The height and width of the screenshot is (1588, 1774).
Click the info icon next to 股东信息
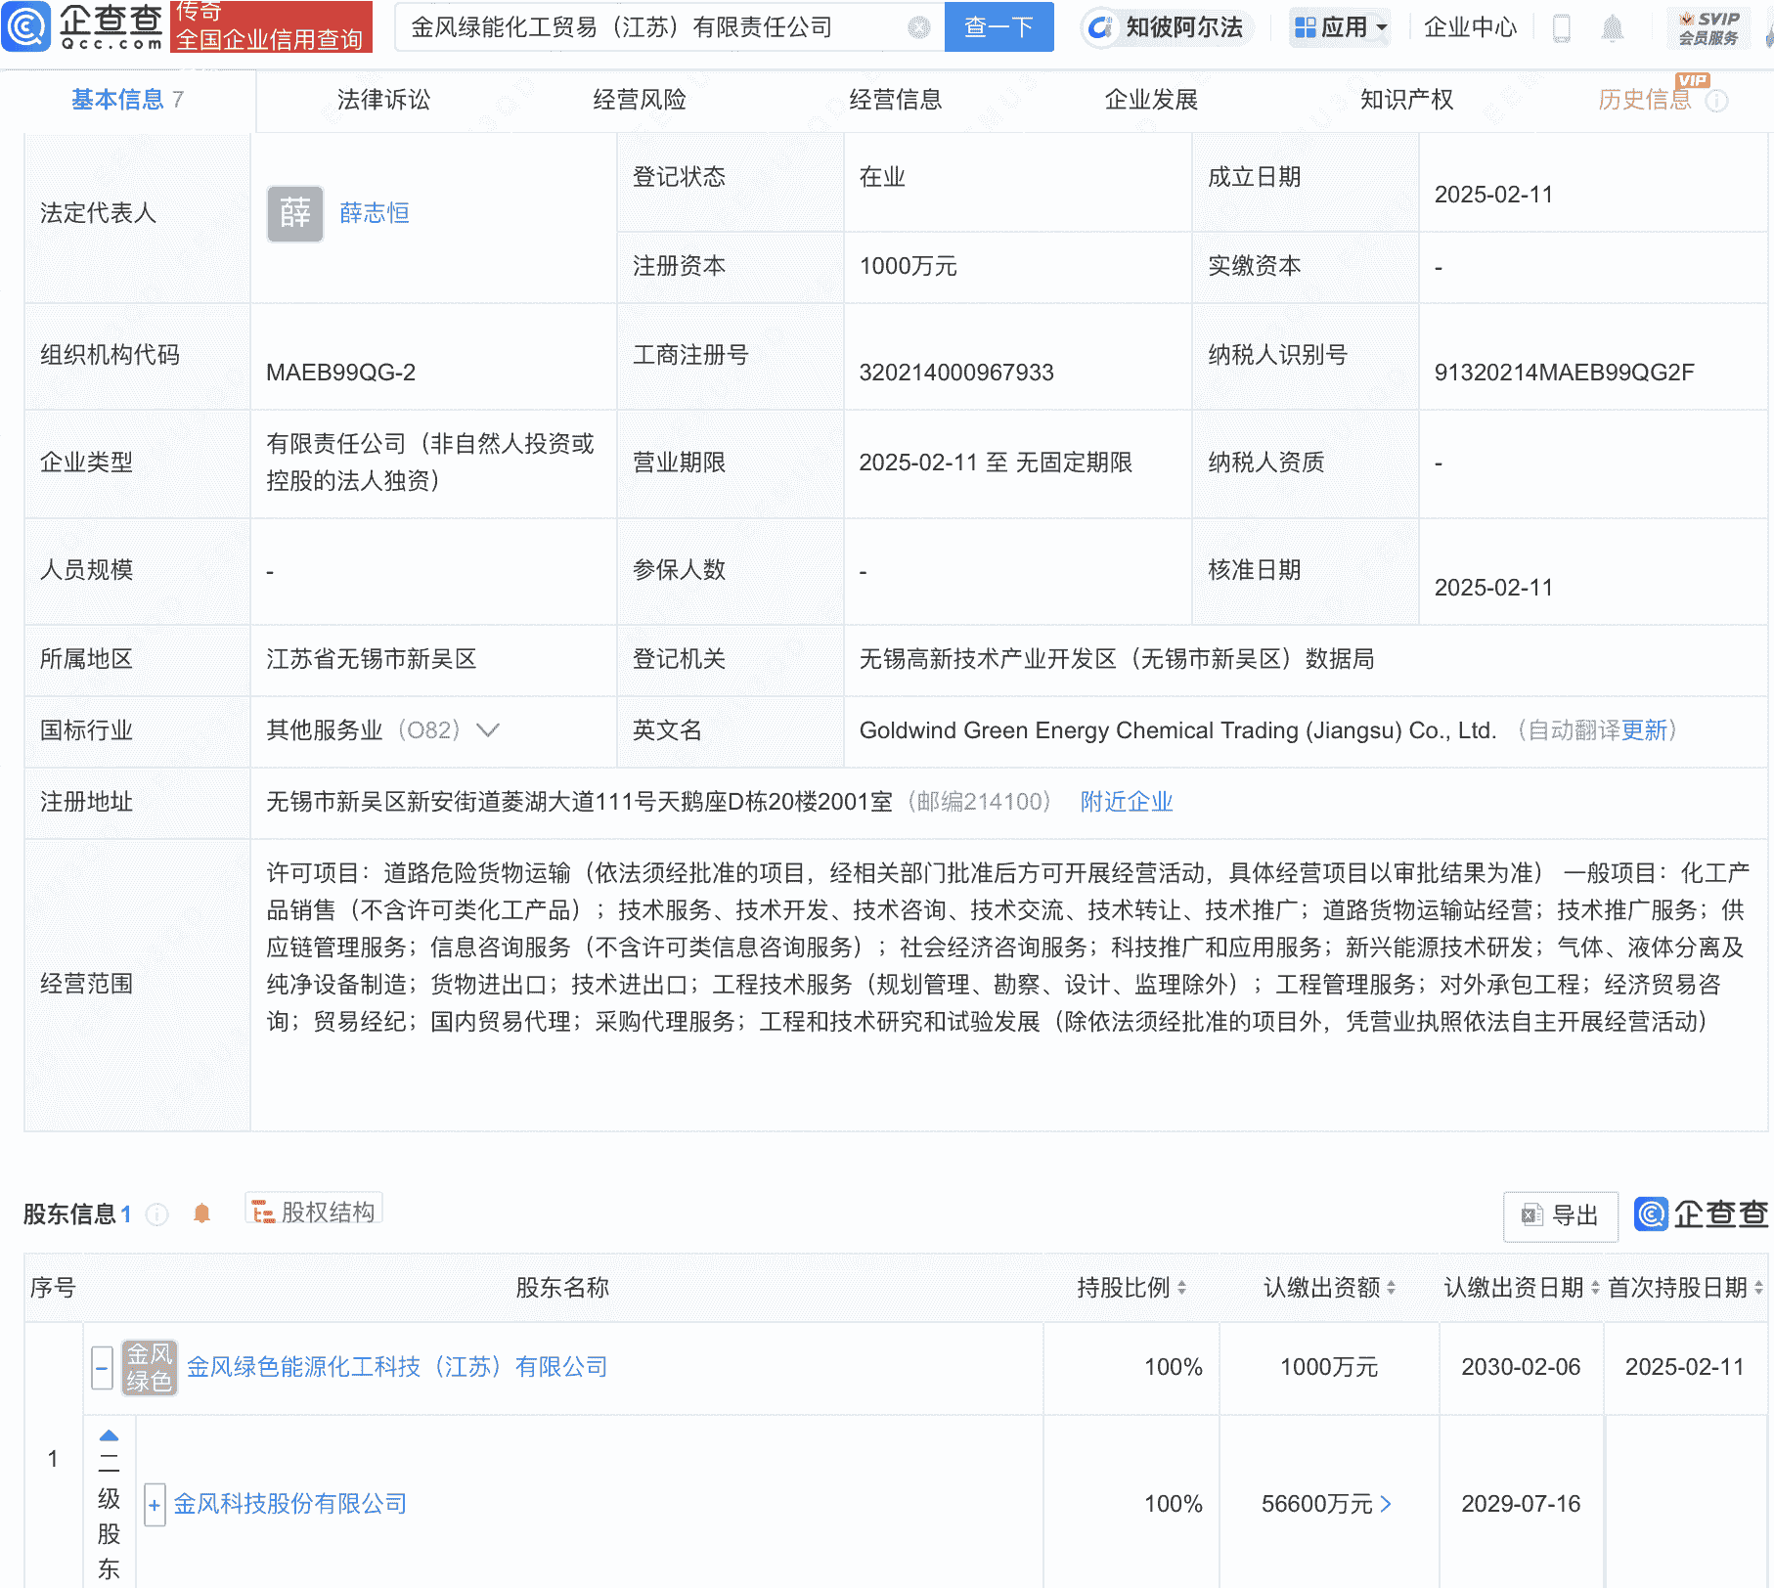[155, 1213]
